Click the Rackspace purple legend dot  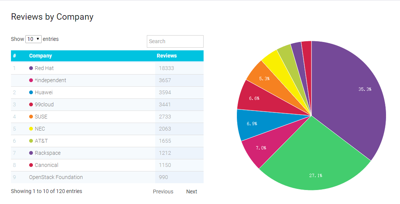31,153
